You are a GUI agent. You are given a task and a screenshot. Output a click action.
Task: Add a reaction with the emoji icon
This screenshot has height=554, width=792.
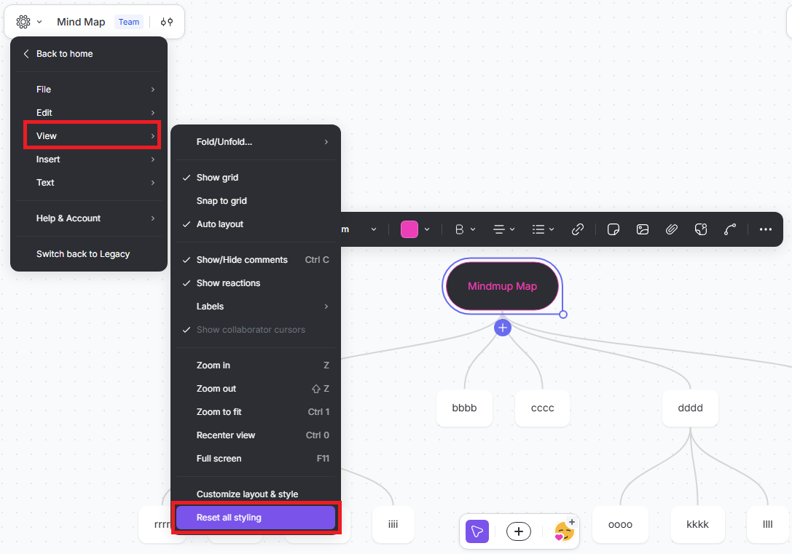coord(564,531)
